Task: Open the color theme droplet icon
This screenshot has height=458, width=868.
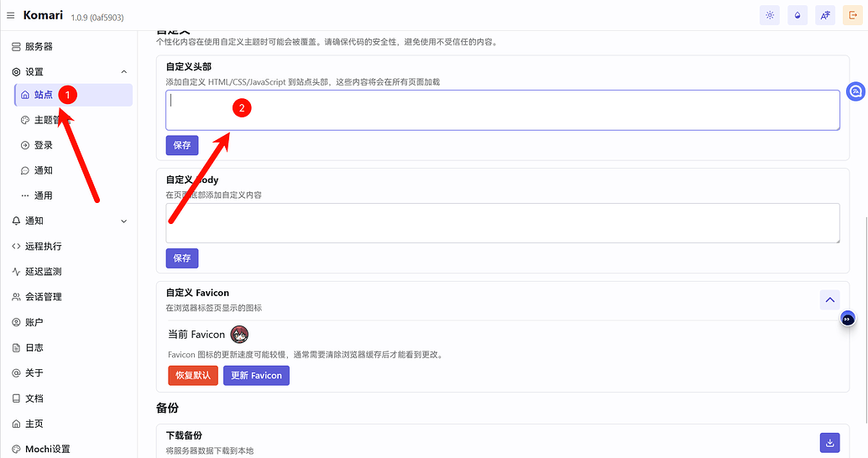Action: click(x=797, y=15)
